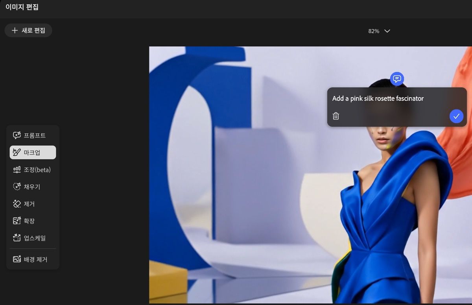The image size is (472, 305).
Task: Click the blue comment marker pin
Action: [397, 79]
